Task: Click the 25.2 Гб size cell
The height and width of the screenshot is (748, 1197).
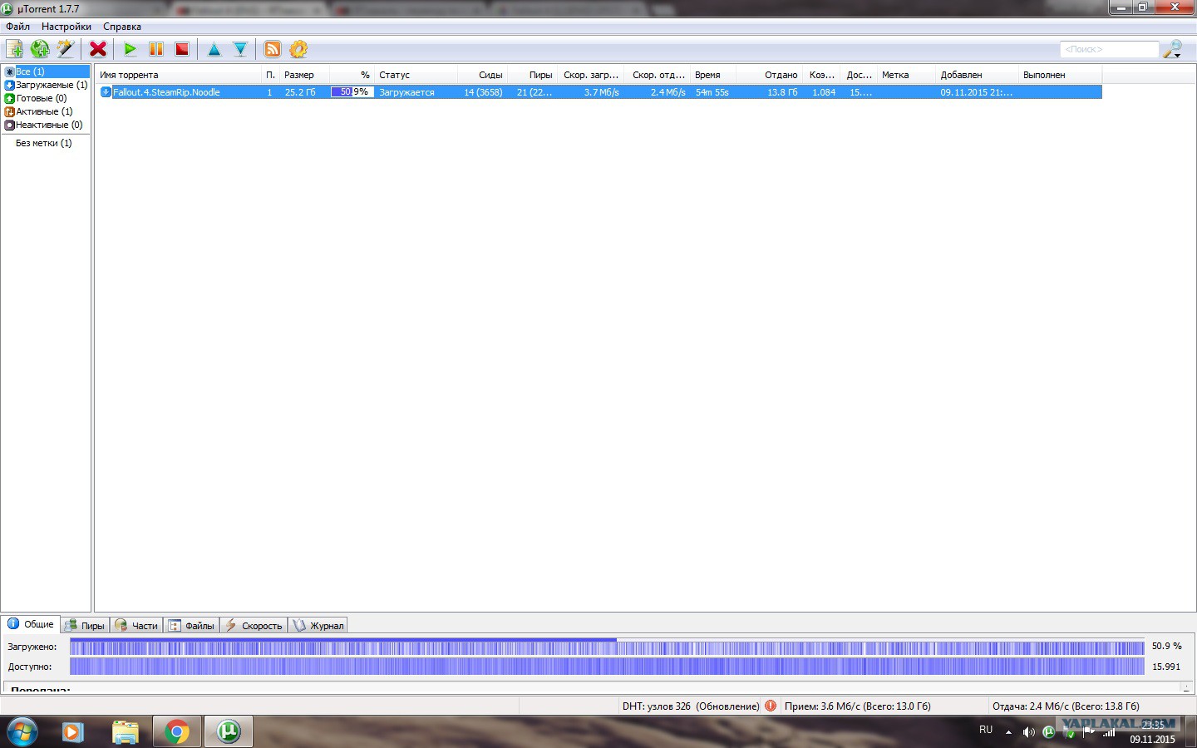Action: coord(300,92)
